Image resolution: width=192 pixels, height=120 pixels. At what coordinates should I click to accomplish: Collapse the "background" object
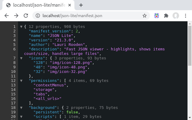click(21, 108)
